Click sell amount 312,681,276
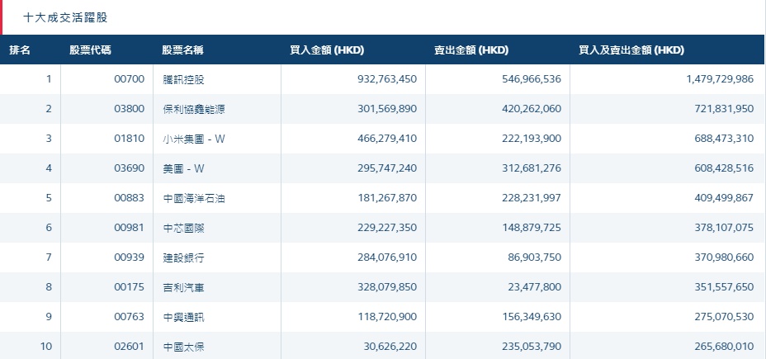This screenshot has height=359, width=766. click(x=532, y=168)
